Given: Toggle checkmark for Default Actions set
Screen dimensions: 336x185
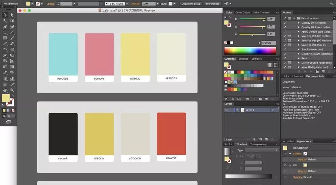Looking at the screenshot, I should (x=285, y=18).
